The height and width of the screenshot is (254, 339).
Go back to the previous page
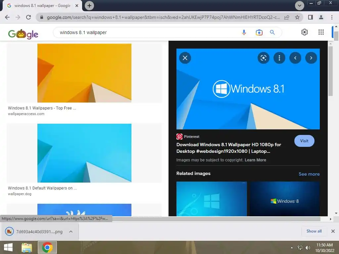pyautogui.click(x=7, y=17)
